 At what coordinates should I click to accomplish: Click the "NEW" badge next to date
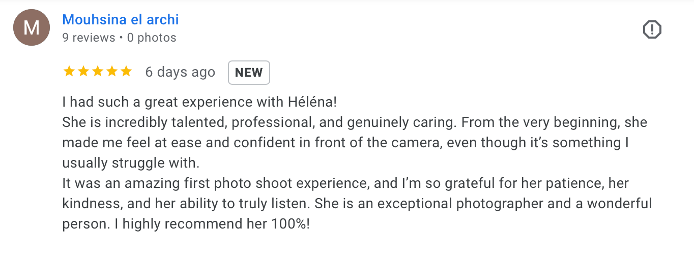(x=249, y=72)
